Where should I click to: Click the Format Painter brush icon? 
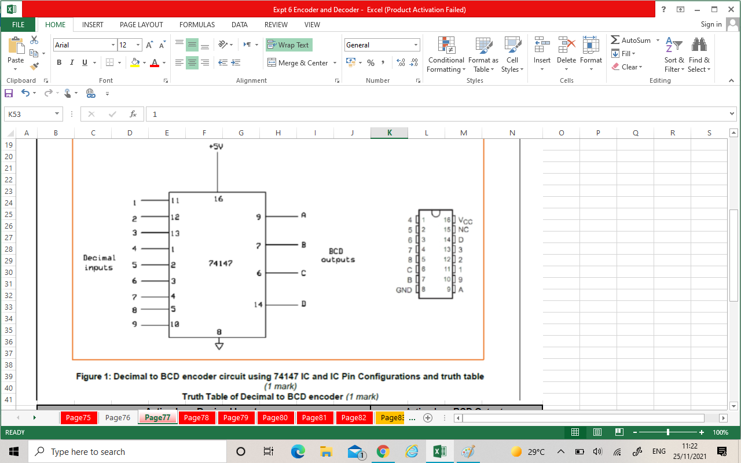click(34, 67)
